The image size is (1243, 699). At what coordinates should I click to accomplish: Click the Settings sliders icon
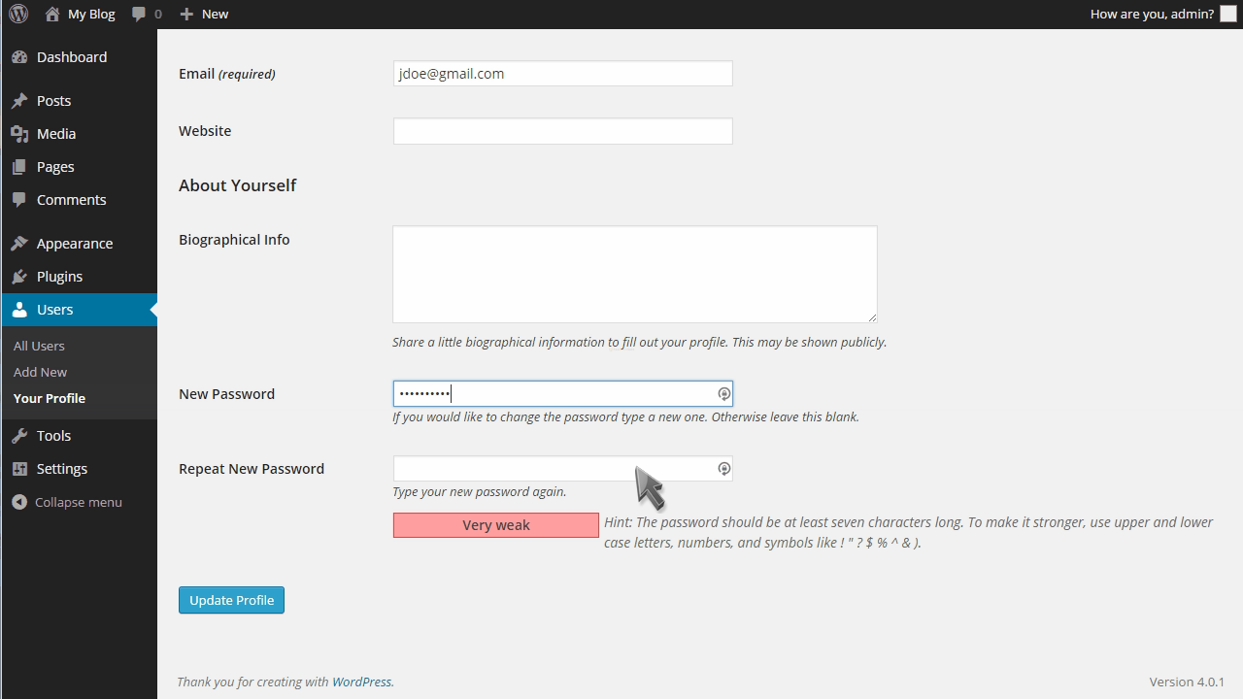(x=21, y=468)
